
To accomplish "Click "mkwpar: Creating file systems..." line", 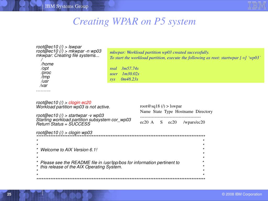I will [68, 55].
